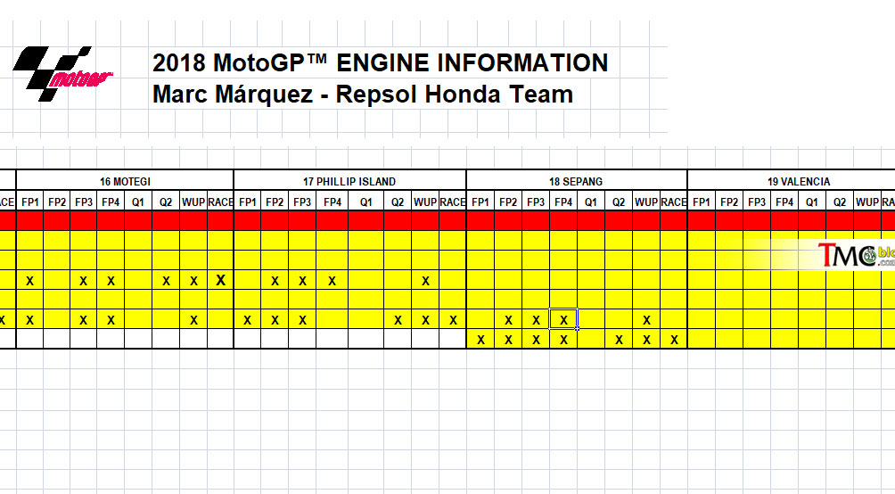895x494 pixels.
Task: Select the 19 VALENCIA header cell
Action: [x=798, y=181]
